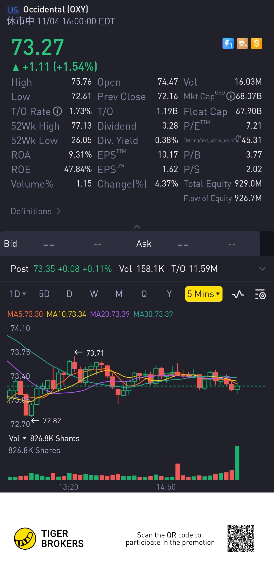Viewport: 274px width, 585px height.
Task: Tap the Total Equity 929.0M value
Action: (248, 183)
